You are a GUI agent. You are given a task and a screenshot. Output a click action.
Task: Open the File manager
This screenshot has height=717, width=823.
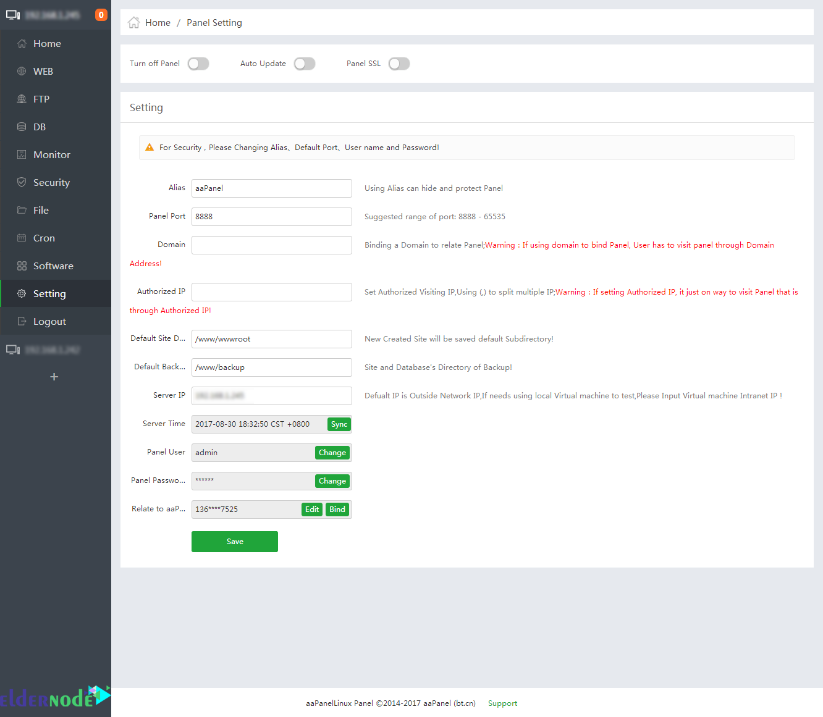[41, 210]
